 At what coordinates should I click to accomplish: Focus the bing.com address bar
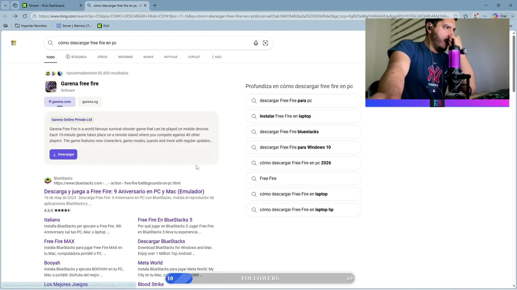coord(244,16)
